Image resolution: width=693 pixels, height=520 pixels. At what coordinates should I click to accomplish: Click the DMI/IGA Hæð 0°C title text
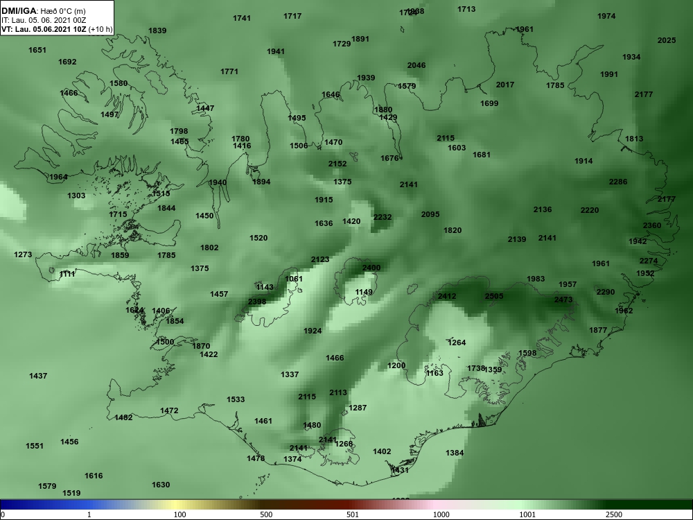click(x=43, y=11)
